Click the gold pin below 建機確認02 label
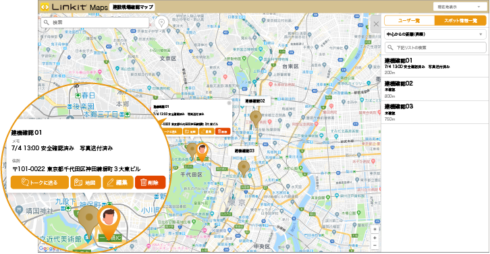This screenshot has height=254, width=490. pyautogui.click(x=256, y=119)
